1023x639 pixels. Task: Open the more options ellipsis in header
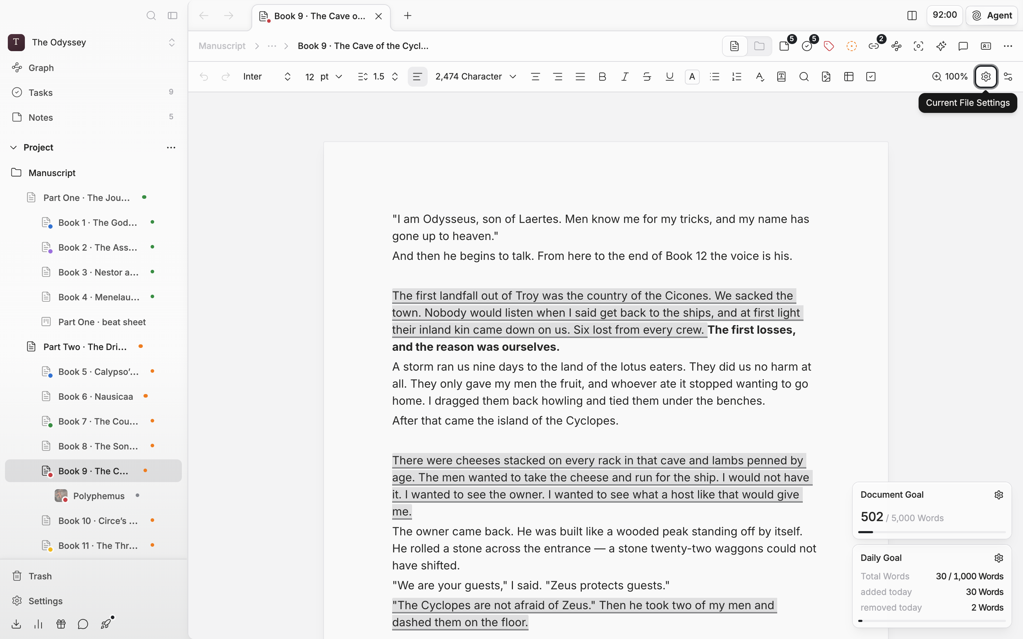click(1008, 46)
